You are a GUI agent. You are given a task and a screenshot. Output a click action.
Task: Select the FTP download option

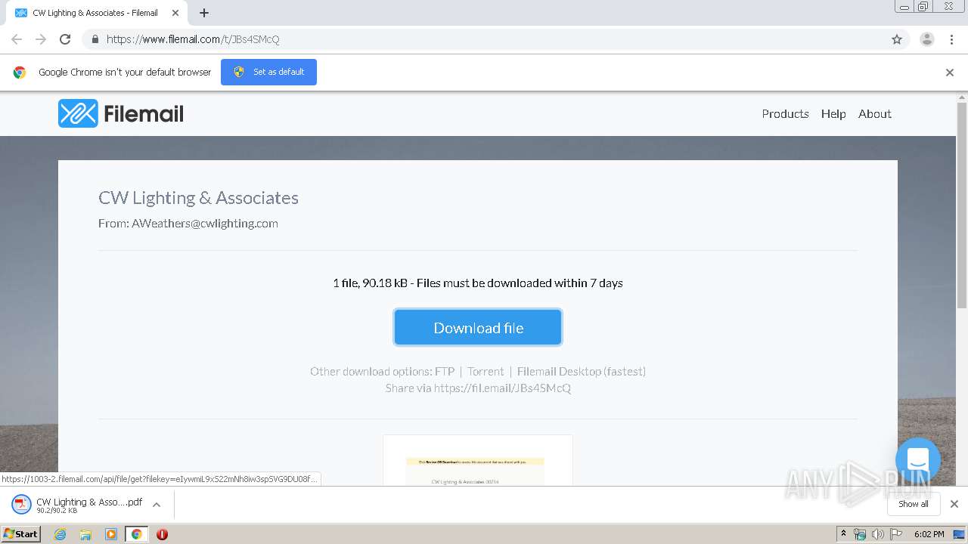tap(445, 372)
